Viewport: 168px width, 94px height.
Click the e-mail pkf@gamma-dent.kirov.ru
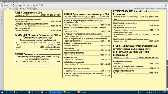(x=50, y=47)
